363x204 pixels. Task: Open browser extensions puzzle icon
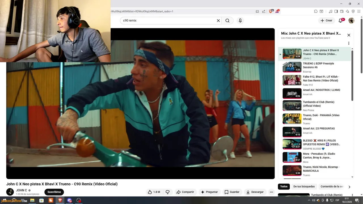(x=316, y=11)
